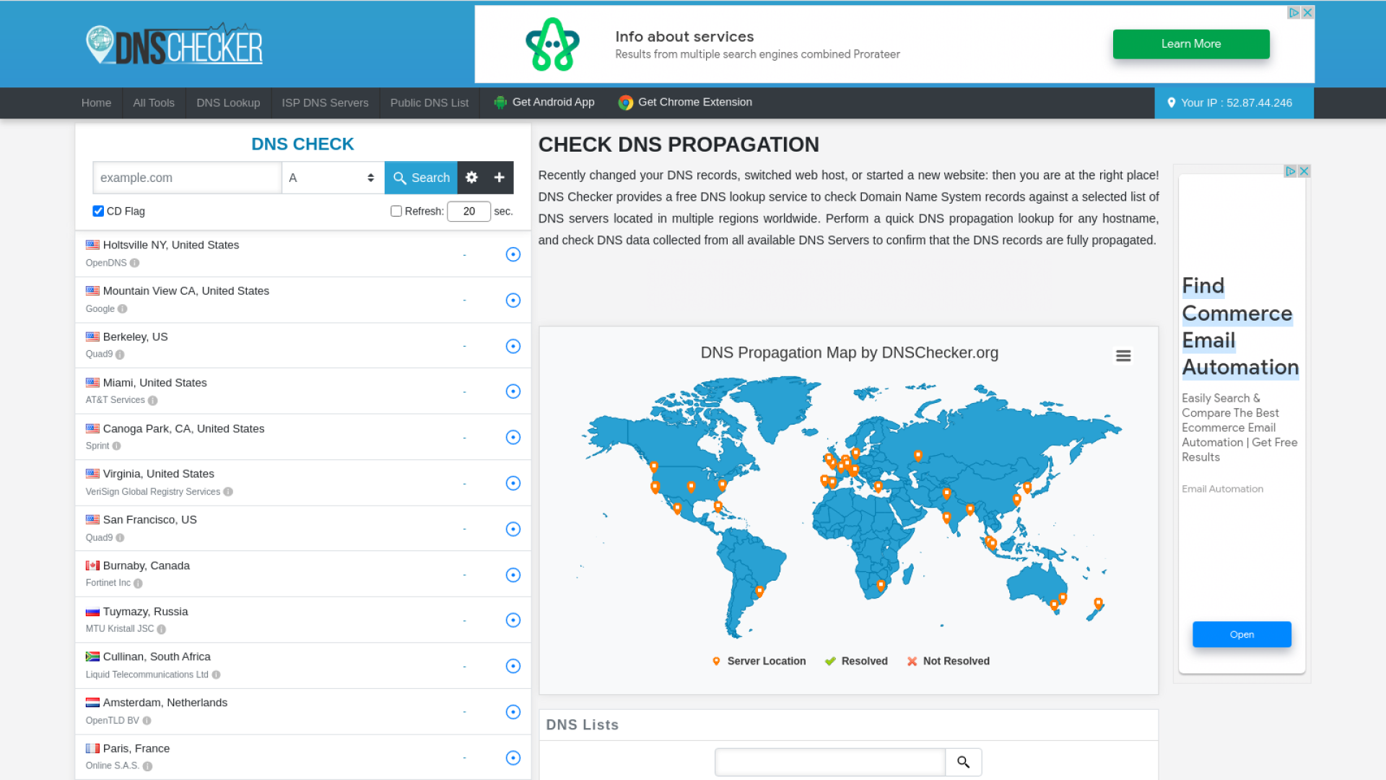Type a domain in the example.com field

(x=187, y=177)
